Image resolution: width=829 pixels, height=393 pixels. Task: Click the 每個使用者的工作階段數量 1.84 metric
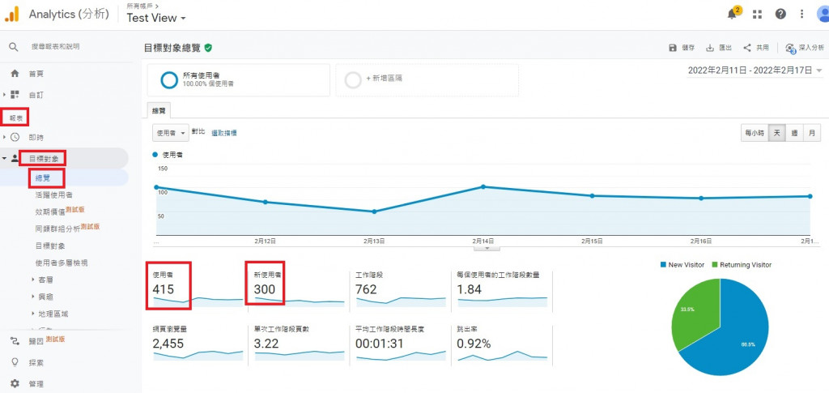(502, 288)
